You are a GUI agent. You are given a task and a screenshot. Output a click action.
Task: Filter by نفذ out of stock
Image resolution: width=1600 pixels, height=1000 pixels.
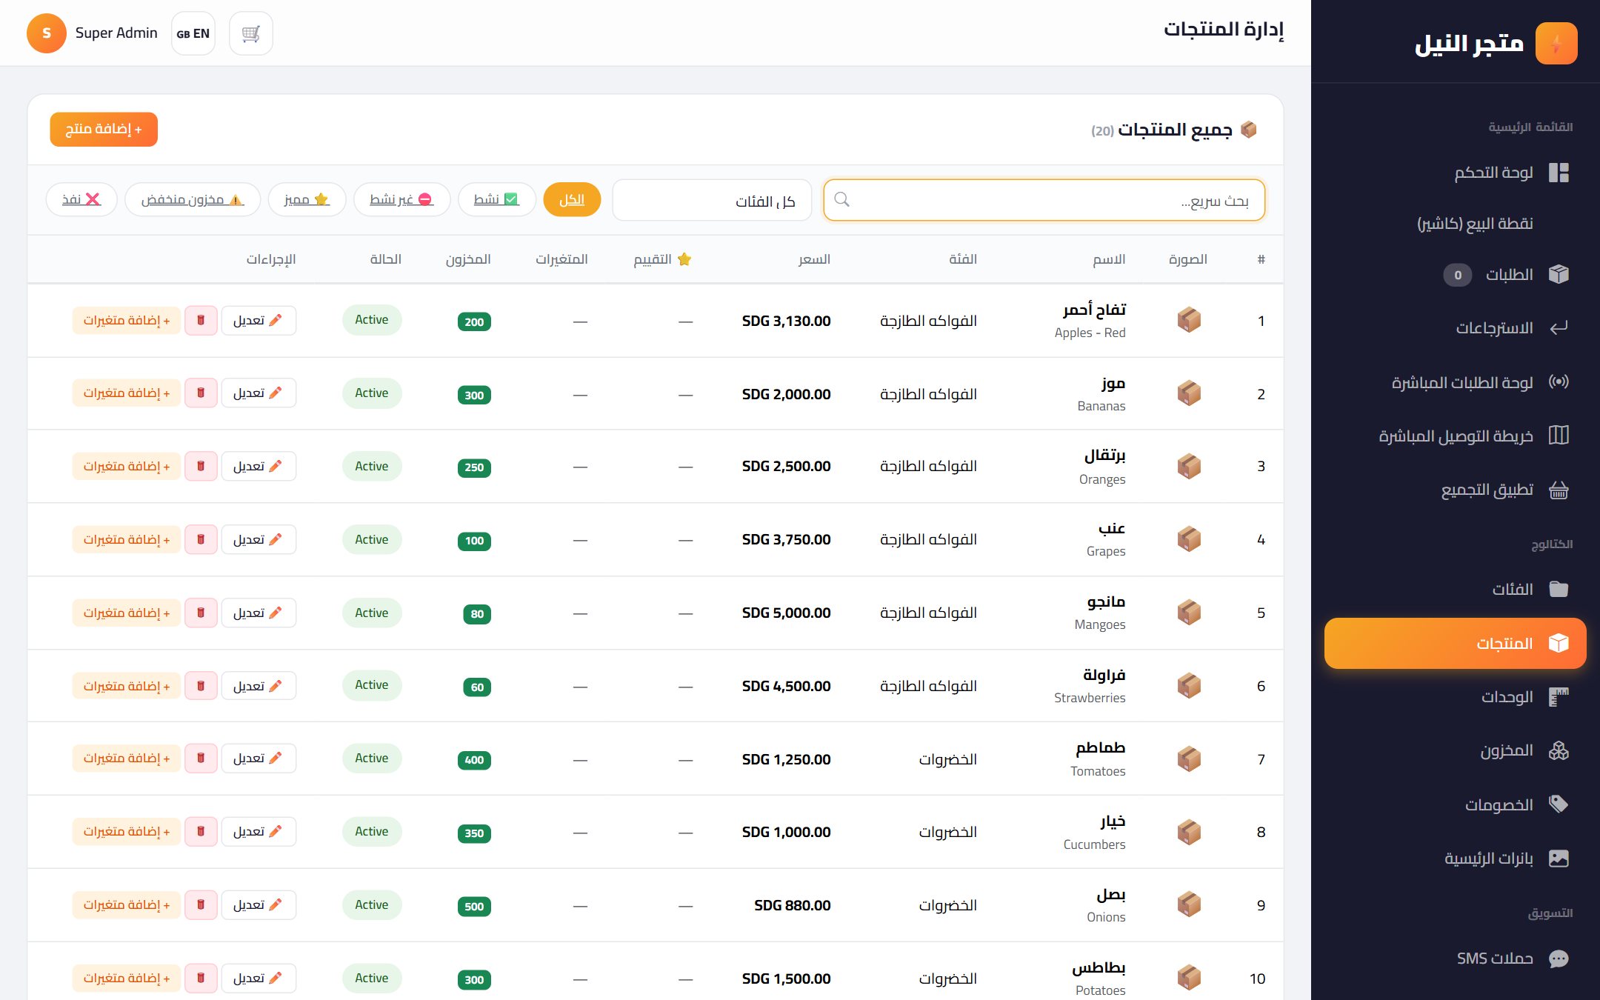81,200
